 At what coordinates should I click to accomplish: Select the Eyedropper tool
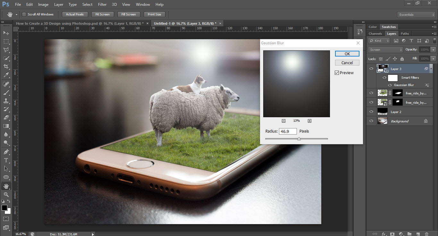point(6,75)
